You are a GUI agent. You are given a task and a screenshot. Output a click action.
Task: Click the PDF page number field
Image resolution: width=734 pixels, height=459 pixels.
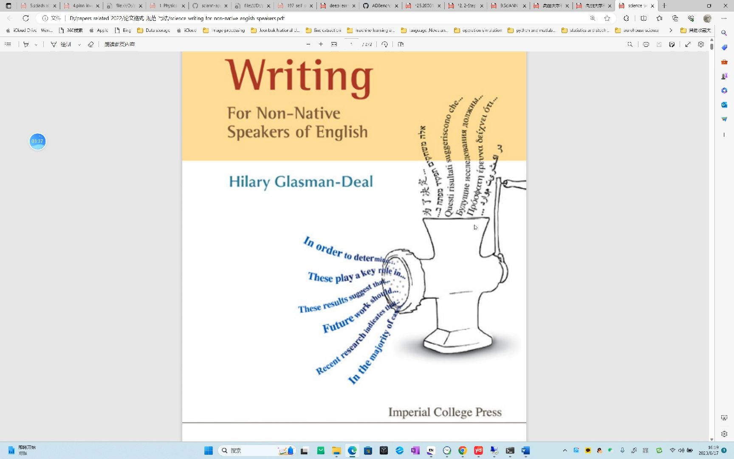tap(351, 44)
